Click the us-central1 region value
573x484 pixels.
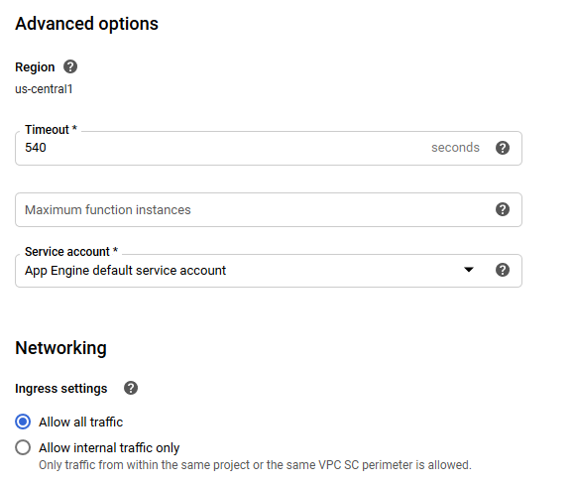click(x=44, y=89)
